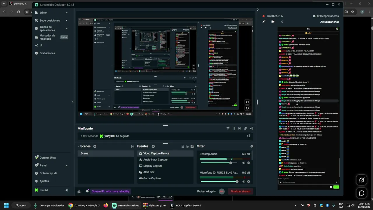Add a source folder in Fuentes

(x=192, y=146)
